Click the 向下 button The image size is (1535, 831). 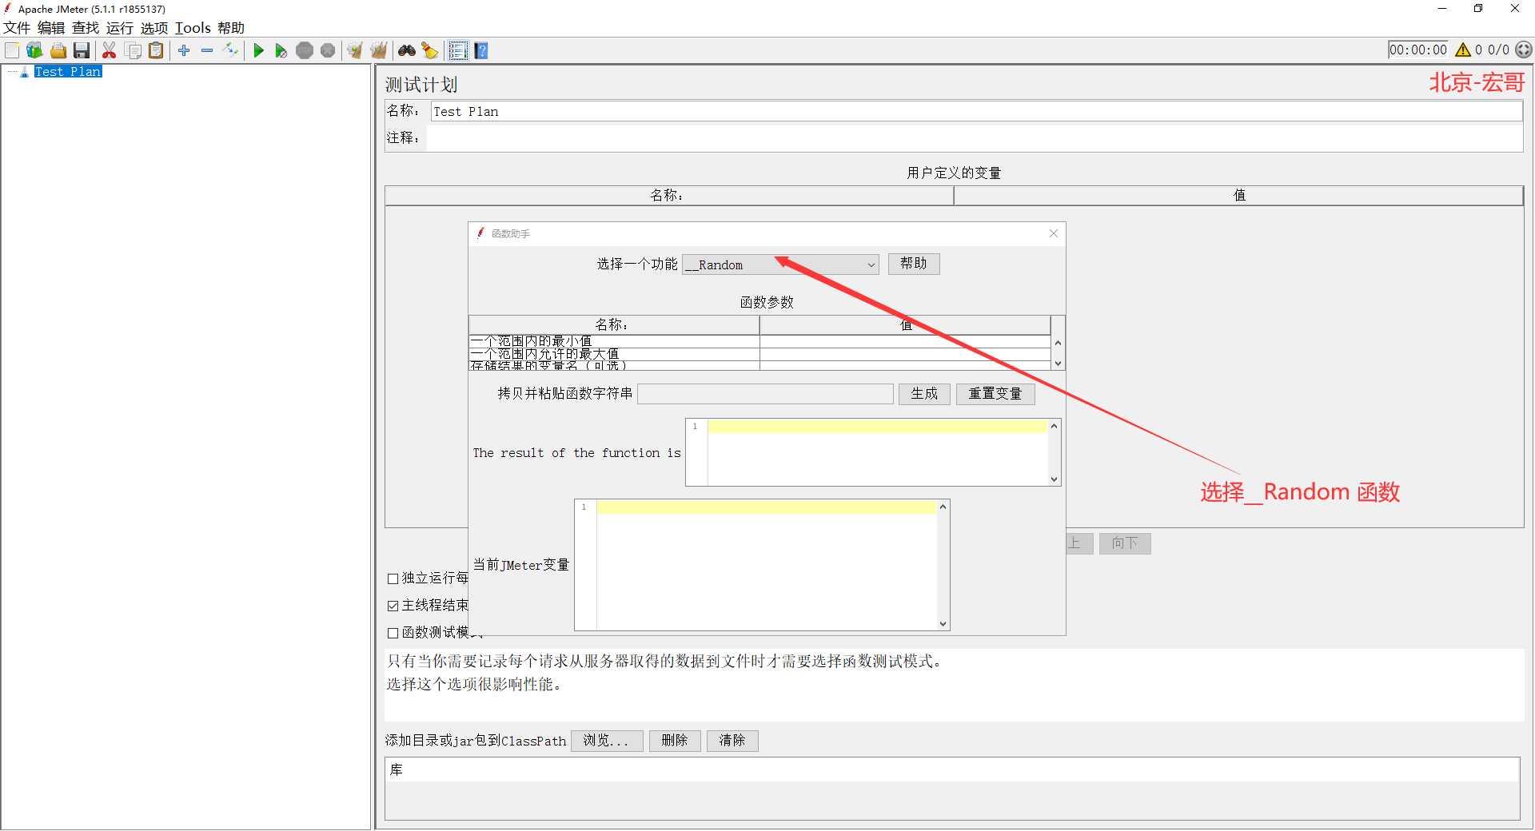(1125, 543)
